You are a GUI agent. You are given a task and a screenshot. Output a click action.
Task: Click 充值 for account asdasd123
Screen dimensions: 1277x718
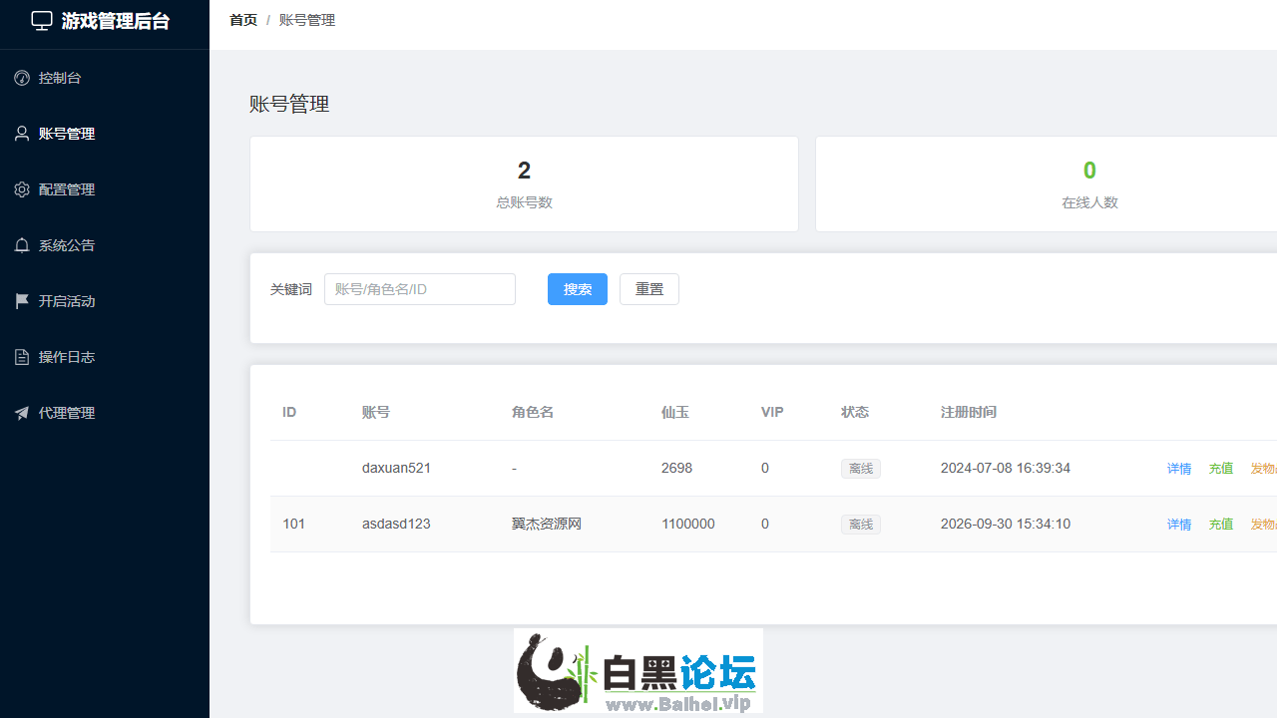1221,525
